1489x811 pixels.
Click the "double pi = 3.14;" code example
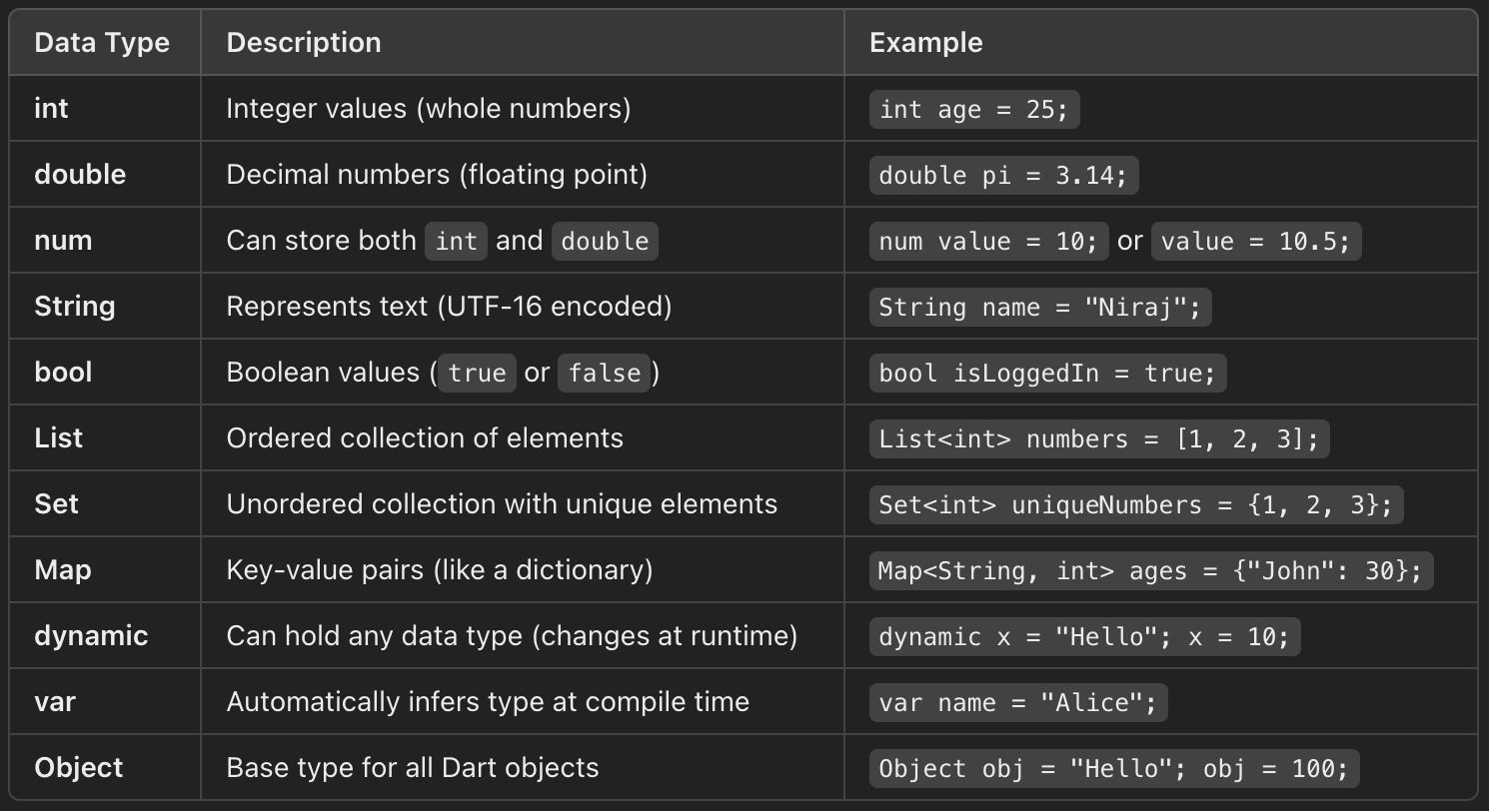(x=1003, y=175)
